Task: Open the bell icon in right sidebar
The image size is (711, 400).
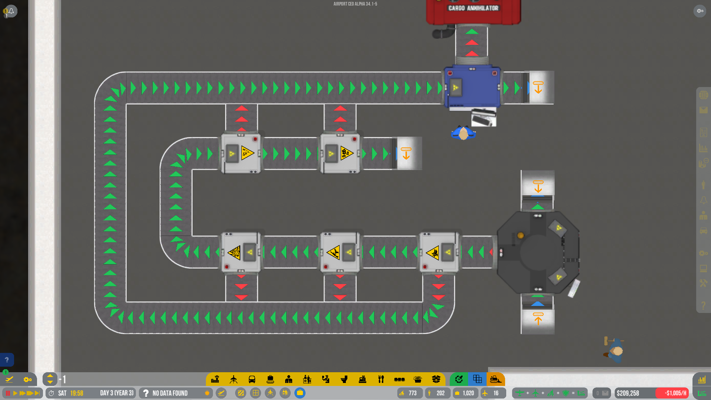Action: (x=704, y=200)
